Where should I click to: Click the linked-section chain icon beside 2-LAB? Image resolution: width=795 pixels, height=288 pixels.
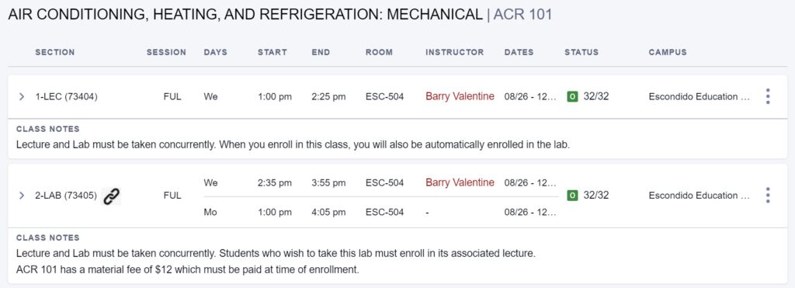pyautogui.click(x=112, y=196)
